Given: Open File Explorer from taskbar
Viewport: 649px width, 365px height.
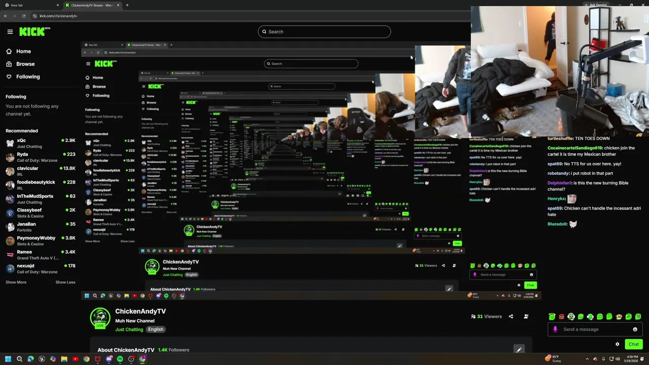Looking at the screenshot, I should tap(64, 359).
